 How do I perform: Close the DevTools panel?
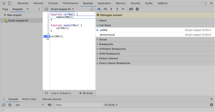(212, 3)
